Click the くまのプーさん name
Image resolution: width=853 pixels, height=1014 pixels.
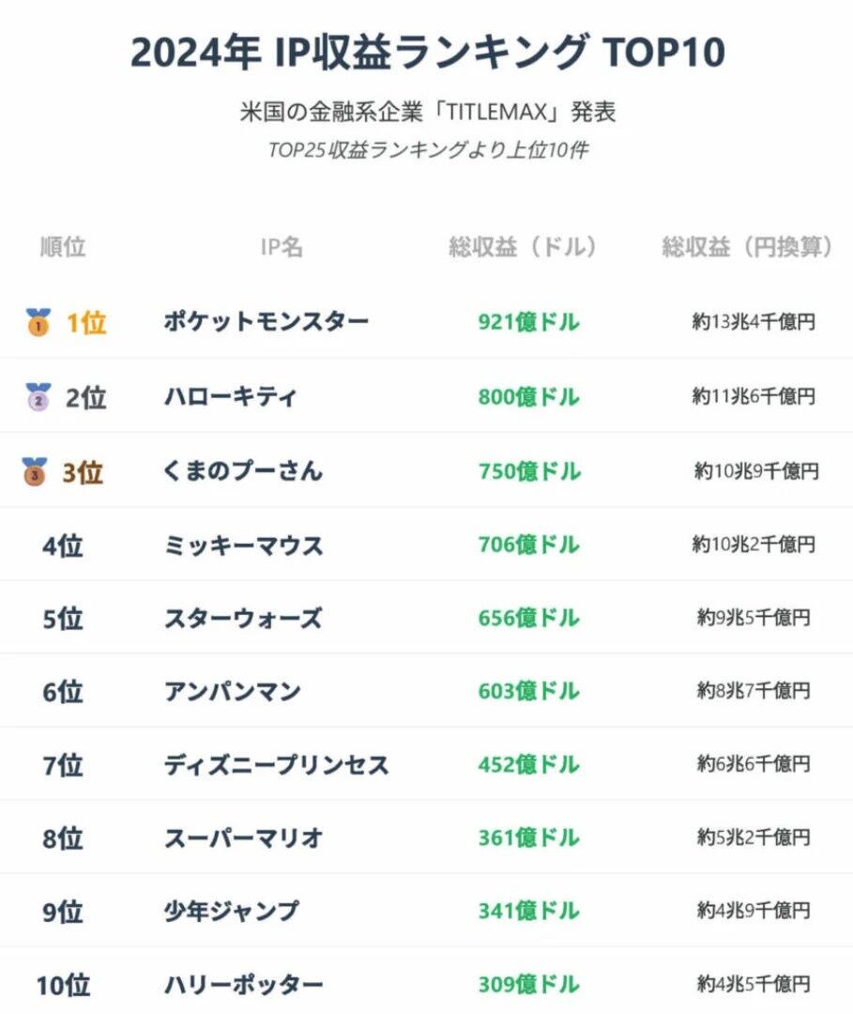click(x=243, y=471)
